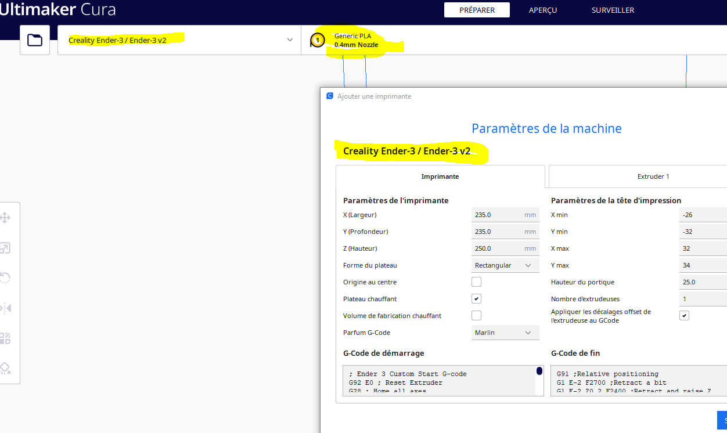Switch to the APERÇU stage
This screenshot has width=727, height=433.
click(x=543, y=10)
